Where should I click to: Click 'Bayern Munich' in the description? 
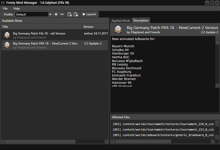[123, 46]
